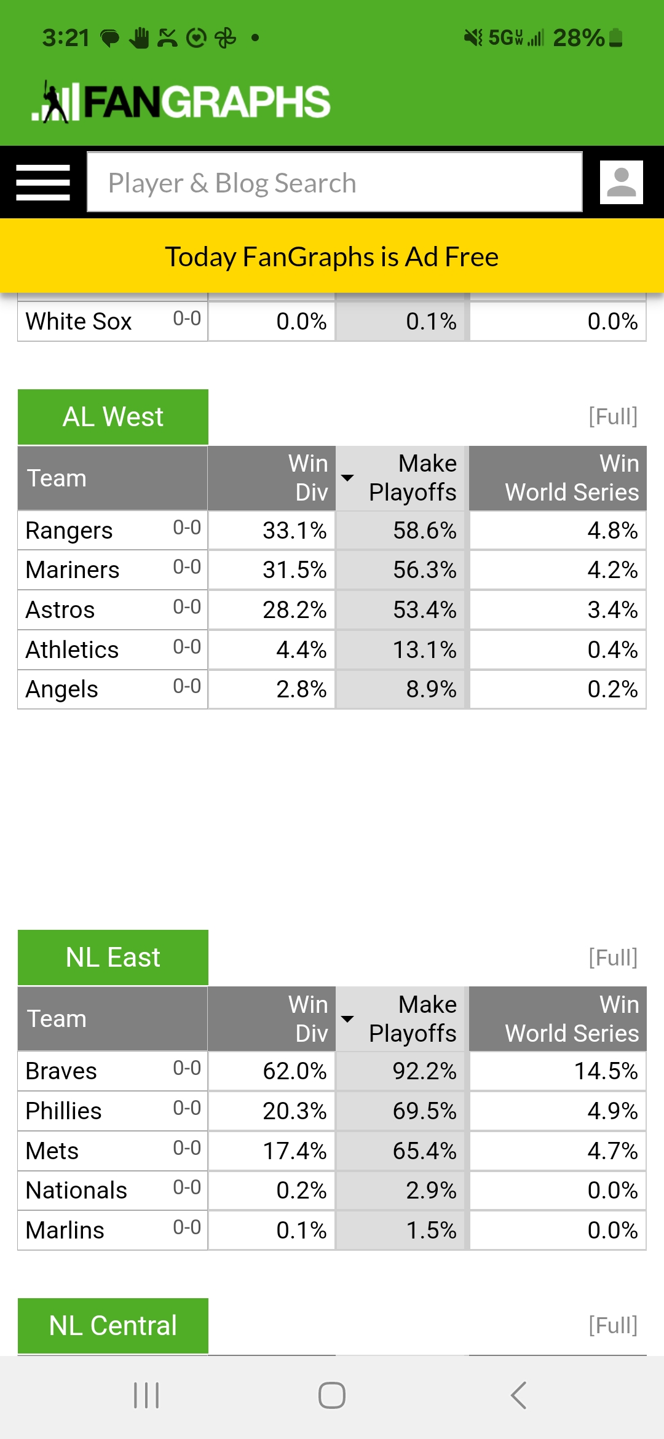Tap the Ad Free yellow banner
664x1439 pixels.
332,256
